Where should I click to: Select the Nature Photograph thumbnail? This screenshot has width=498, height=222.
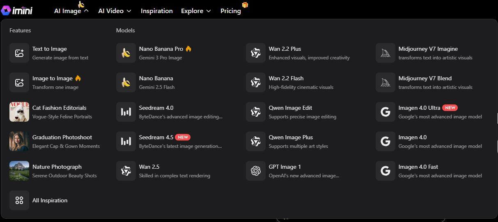(x=19, y=171)
